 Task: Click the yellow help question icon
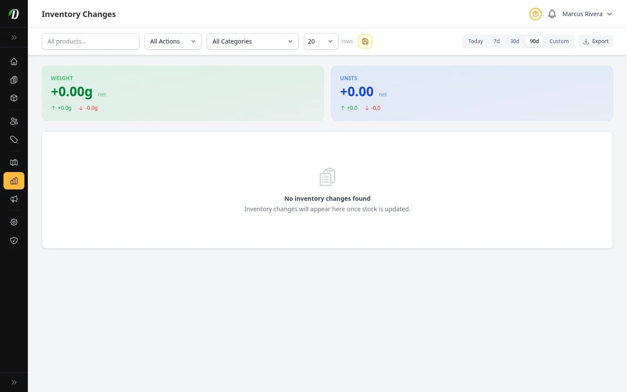coord(535,14)
